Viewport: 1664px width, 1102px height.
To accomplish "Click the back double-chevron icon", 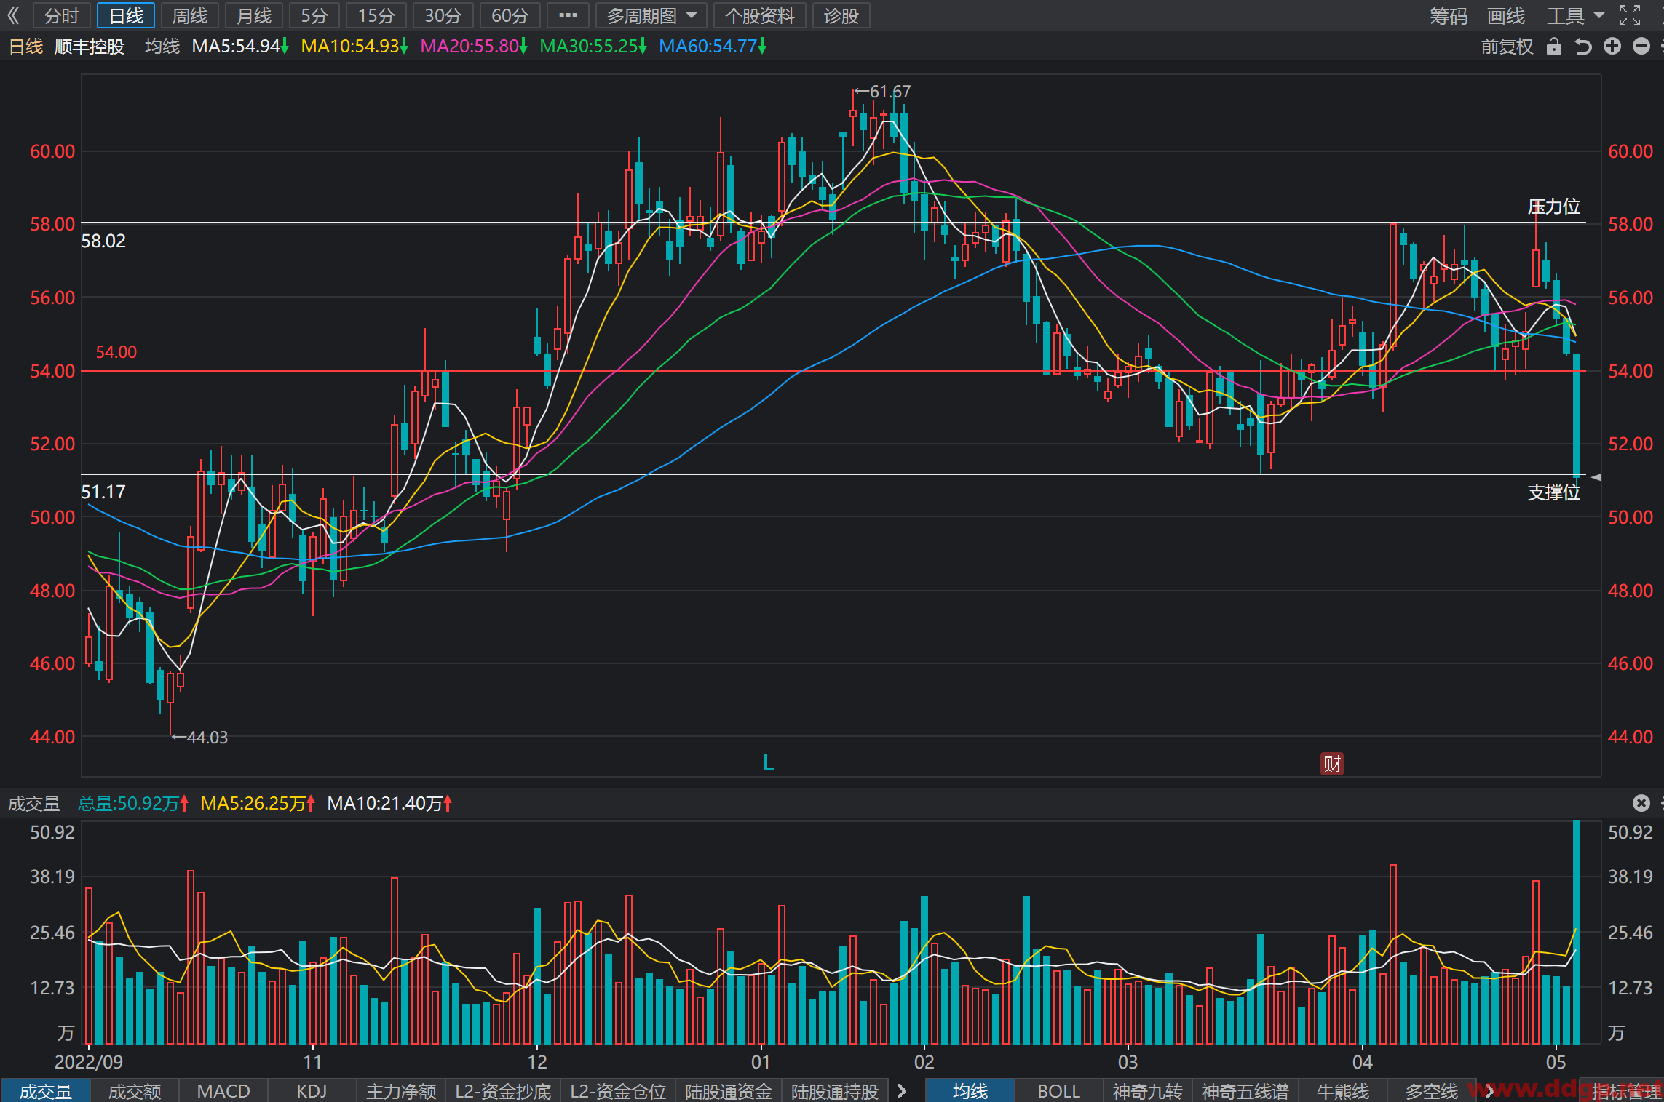I will [13, 15].
